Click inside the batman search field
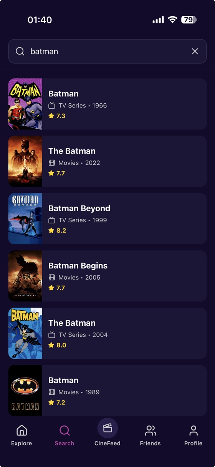Viewport: 215px width, 467px height. [107, 51]
